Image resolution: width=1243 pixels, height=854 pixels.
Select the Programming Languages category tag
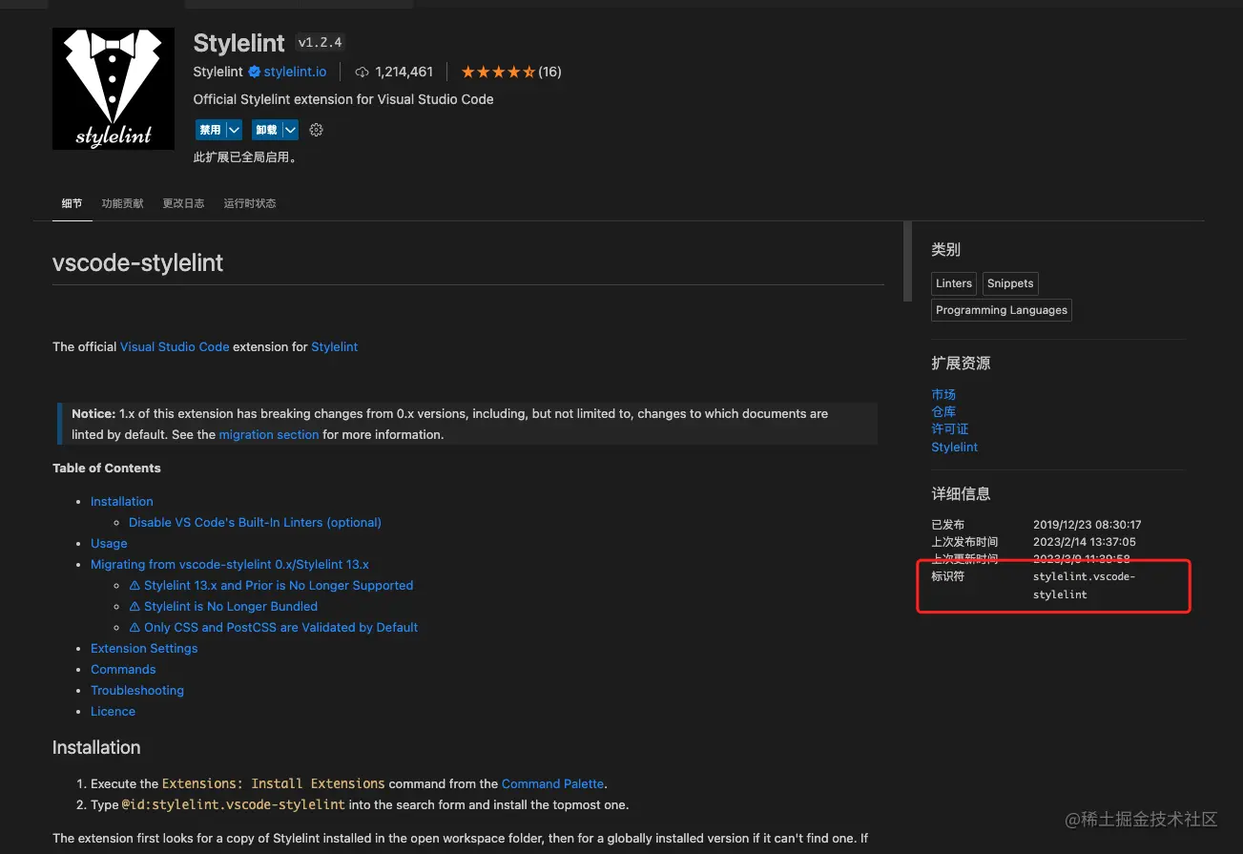click(x=1002, y=310)
